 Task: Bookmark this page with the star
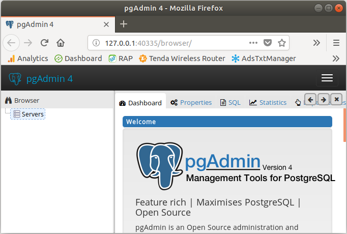[x=282, y=43]
